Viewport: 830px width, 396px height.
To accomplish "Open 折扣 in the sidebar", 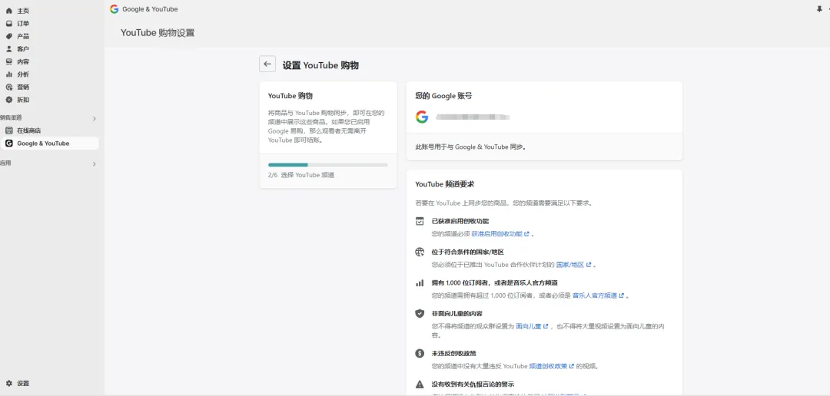I will (x=23, y=100).
